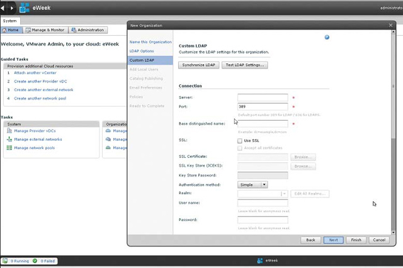403x268 pixels.
Task: Click the Back button
Action: (310, 240)
